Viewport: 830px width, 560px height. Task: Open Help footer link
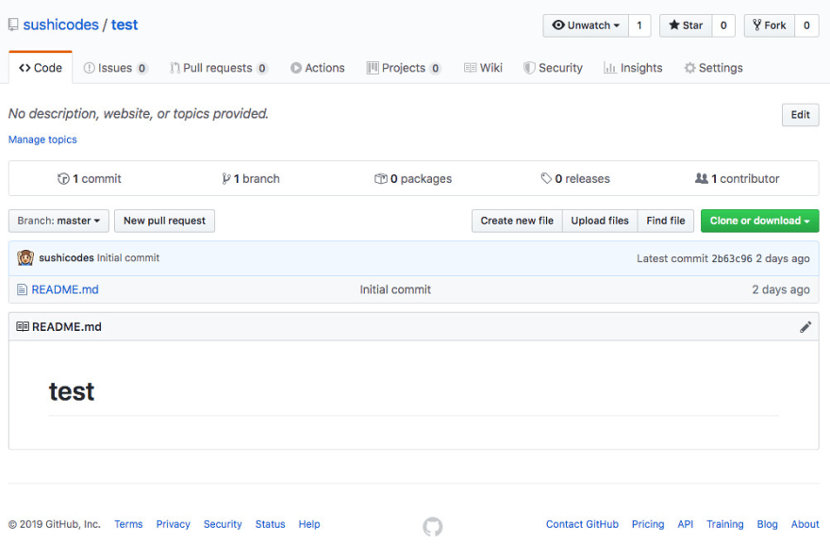(x=309, y=524)
